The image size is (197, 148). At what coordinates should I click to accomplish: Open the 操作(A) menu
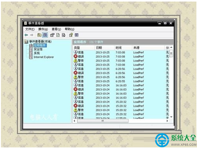(x=43, y=29)
